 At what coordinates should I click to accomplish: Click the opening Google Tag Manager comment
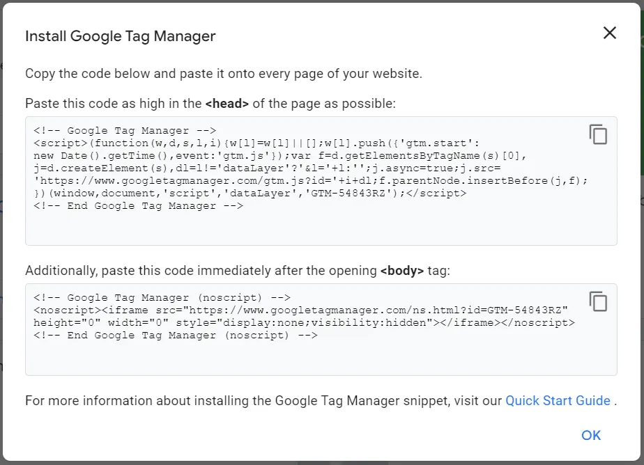click(x=125, y=130)
